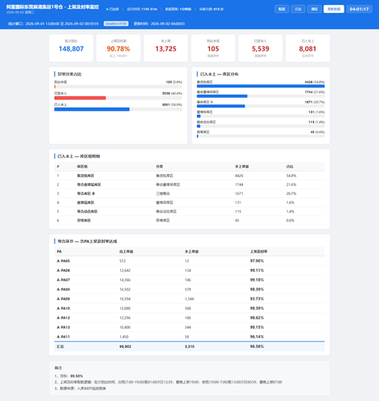The width and height of the screenshot is (379, 401).
Task: Click the 45 (0.6%) distribution label
Action: (x=317, y=132)
